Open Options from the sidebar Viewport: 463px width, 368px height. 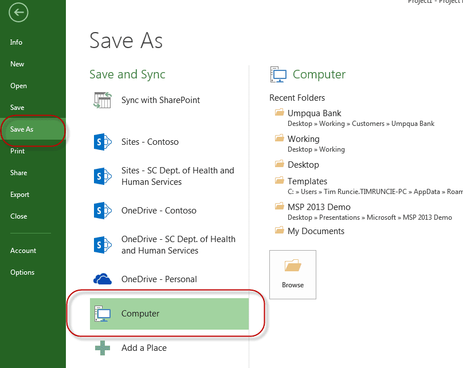[x=22, y=272]
